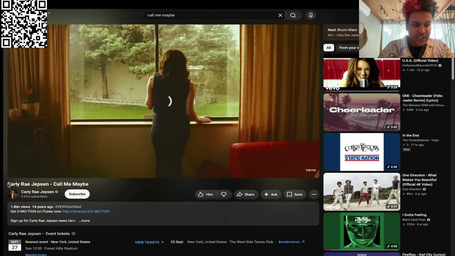Viewport: 455px width, 256px height.
Task: Click the '4.37m subscribers' count
Action: [x=34, y=197]
